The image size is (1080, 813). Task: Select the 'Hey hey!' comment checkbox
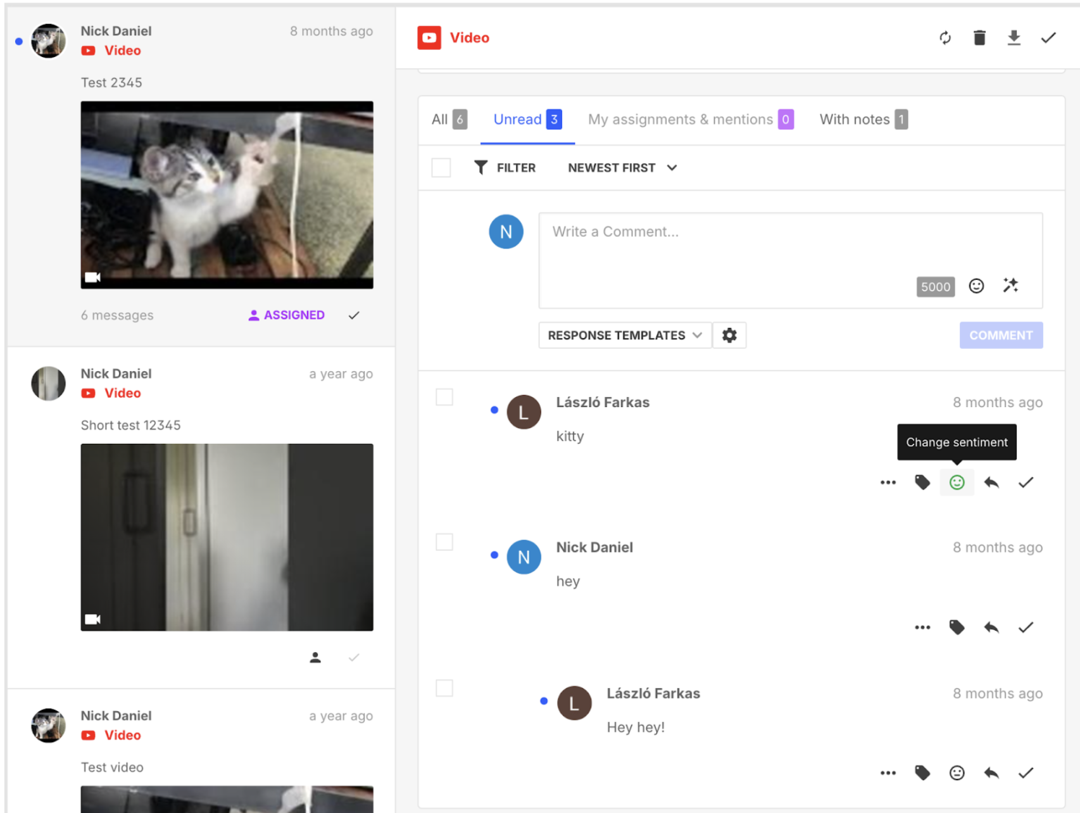[444, 688]
